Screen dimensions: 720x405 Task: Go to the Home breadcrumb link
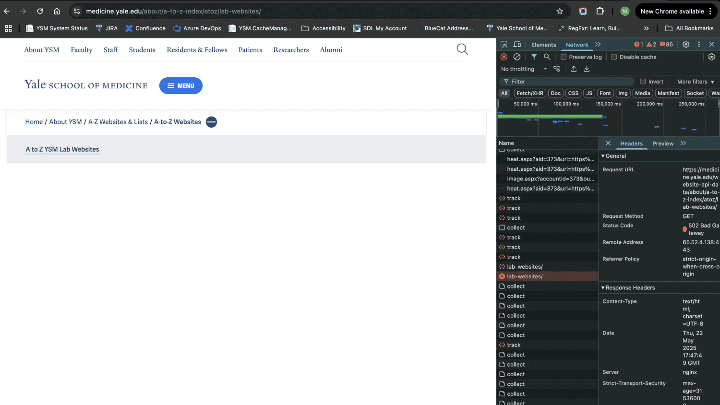point(34,122)
